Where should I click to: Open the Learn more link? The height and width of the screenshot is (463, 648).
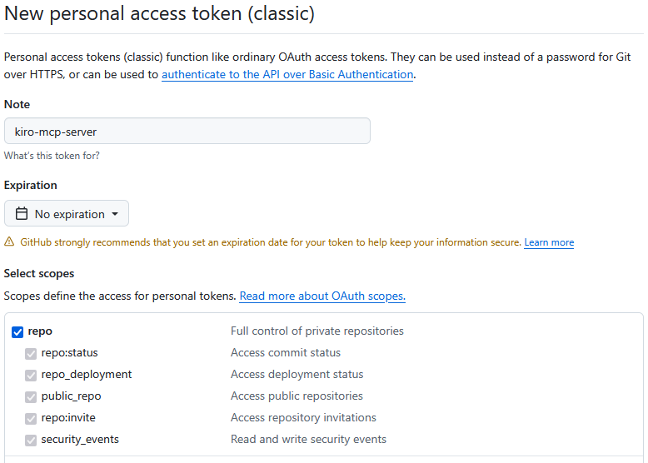click(x=549, y=242)
